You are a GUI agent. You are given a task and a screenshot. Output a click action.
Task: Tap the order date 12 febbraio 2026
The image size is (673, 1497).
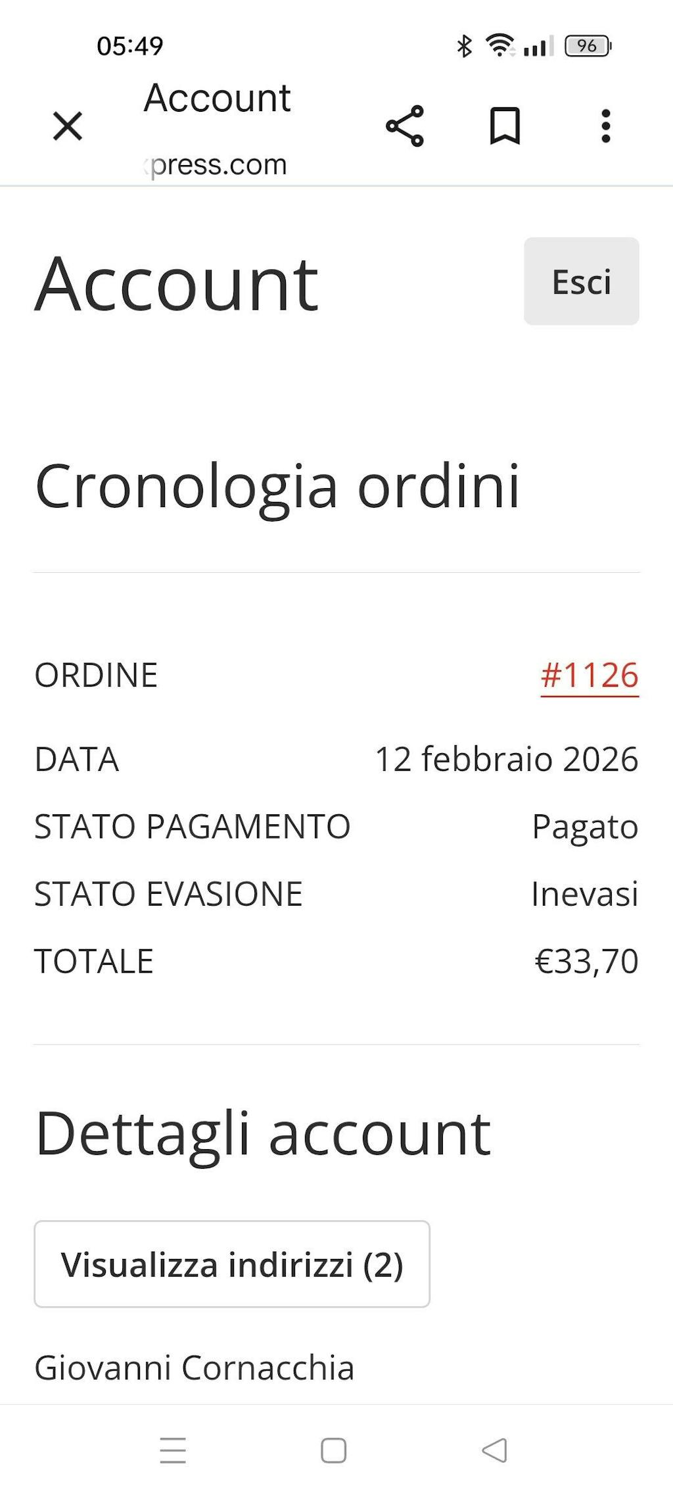(x=506, y=759)
